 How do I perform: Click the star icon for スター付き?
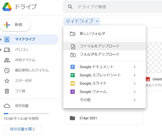click(x=7, y=81)
